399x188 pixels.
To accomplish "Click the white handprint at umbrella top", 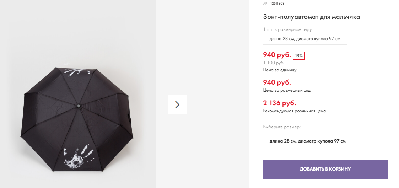I will pos(76,72).
